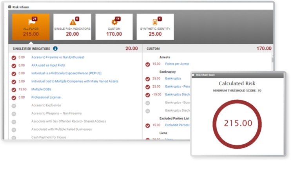
Task: Enable the Access to Explosives indicator
Action: pyautogui.click(x=14, y=106)
